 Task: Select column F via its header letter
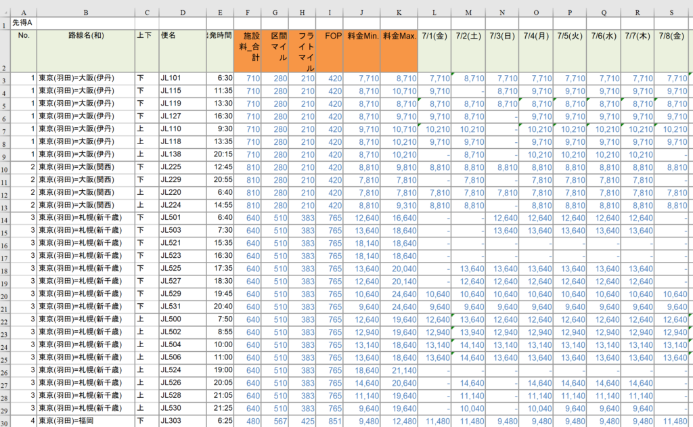(x=247, y=12)
